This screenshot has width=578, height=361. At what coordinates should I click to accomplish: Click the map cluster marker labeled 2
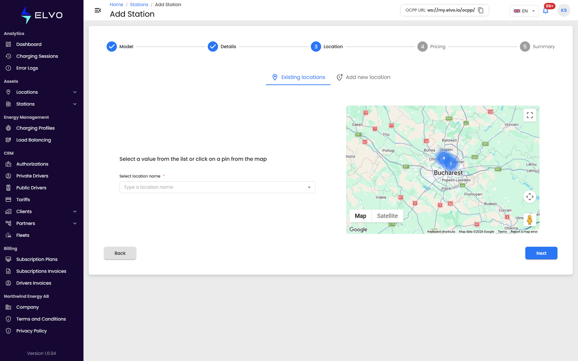tap(451, 163)
